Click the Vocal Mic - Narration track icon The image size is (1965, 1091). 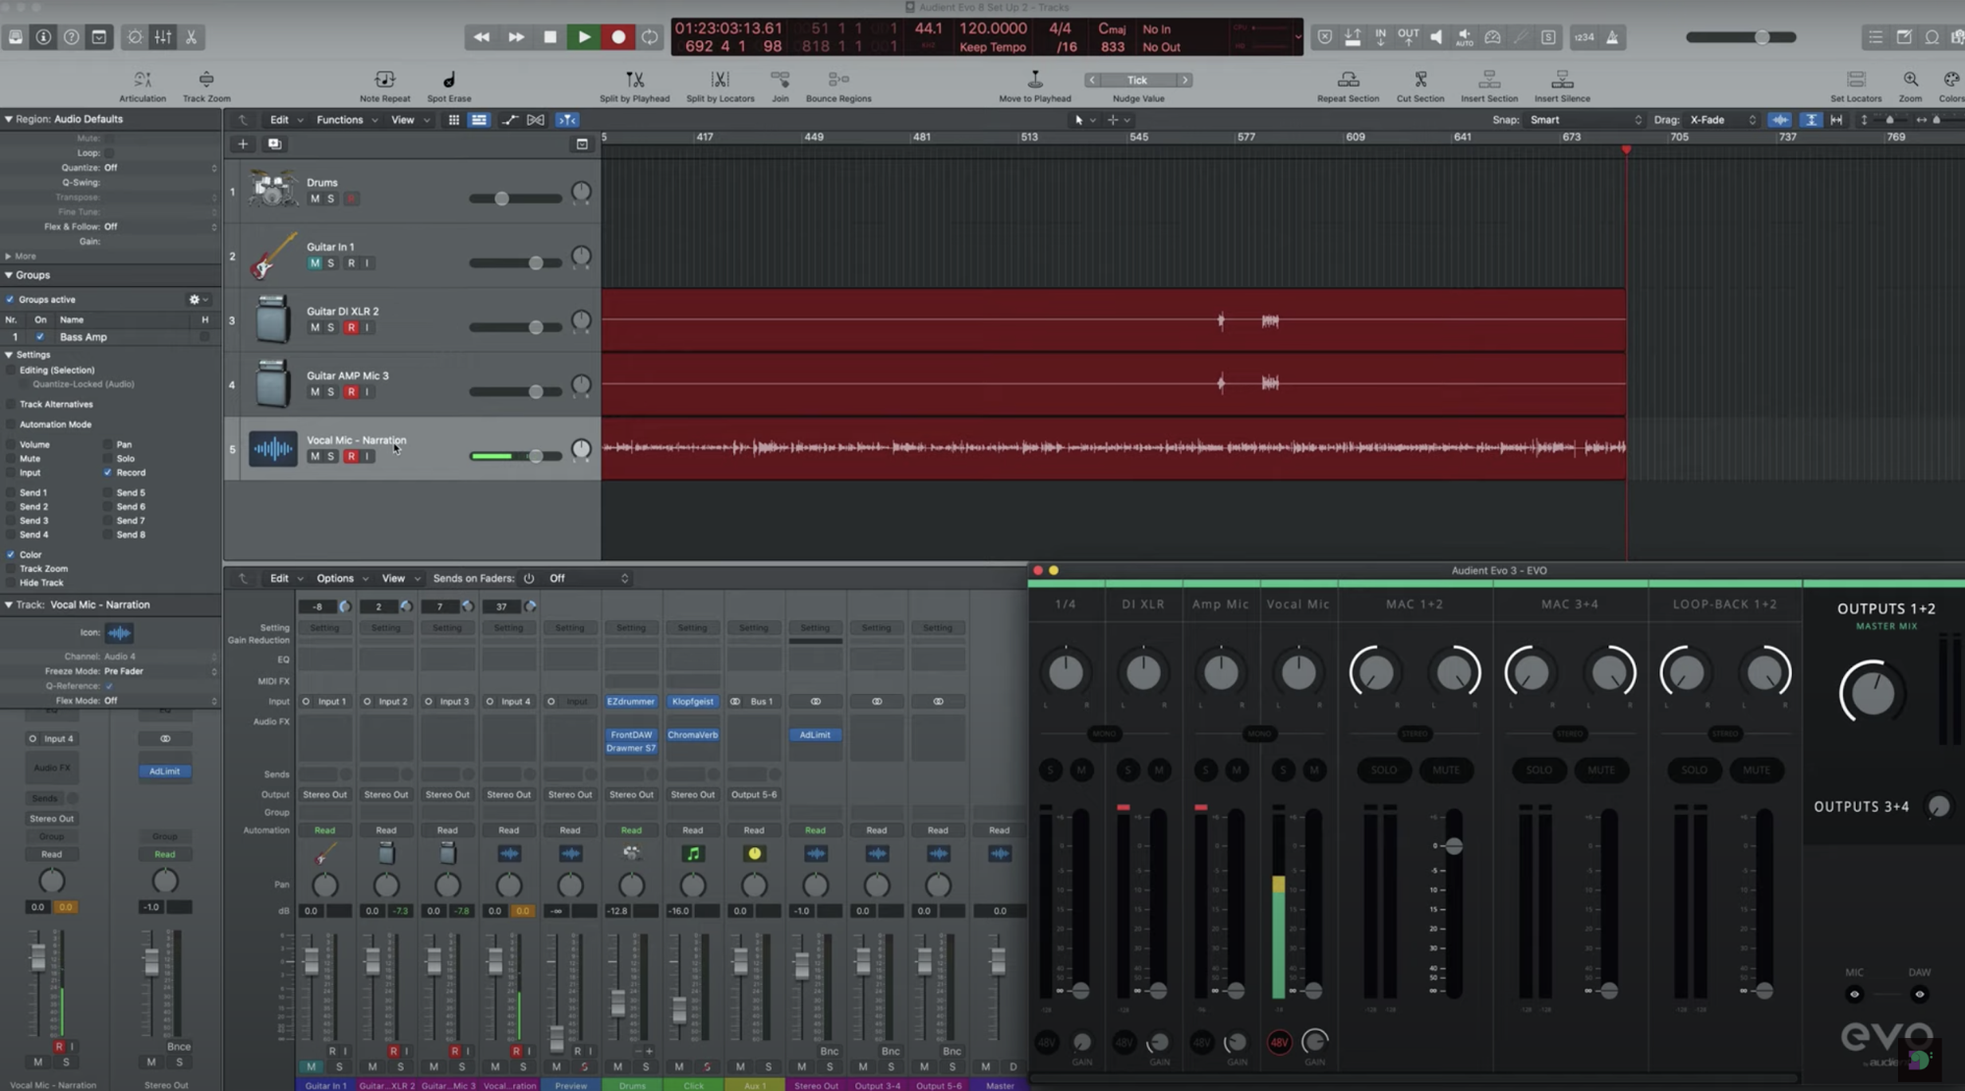pos(272,448)
